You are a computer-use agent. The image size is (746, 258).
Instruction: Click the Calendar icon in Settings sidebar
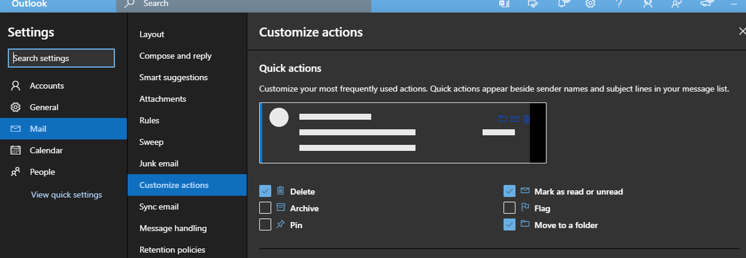coord(17,150)
